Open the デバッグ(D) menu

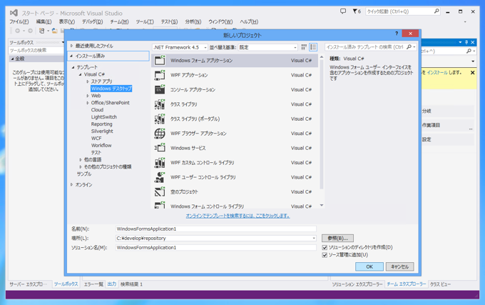pyautogui.click(x=92, y=21)
